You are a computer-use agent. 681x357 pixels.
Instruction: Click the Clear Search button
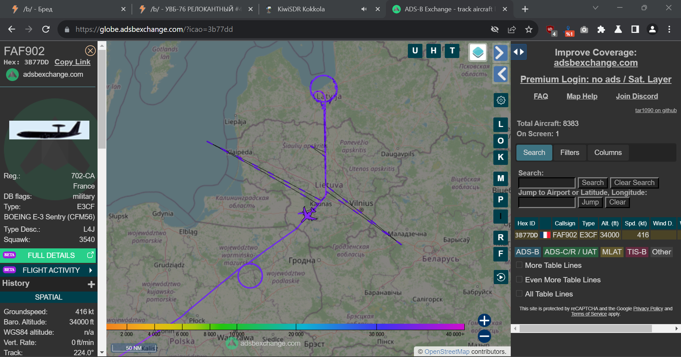click(x=634, y=183)
